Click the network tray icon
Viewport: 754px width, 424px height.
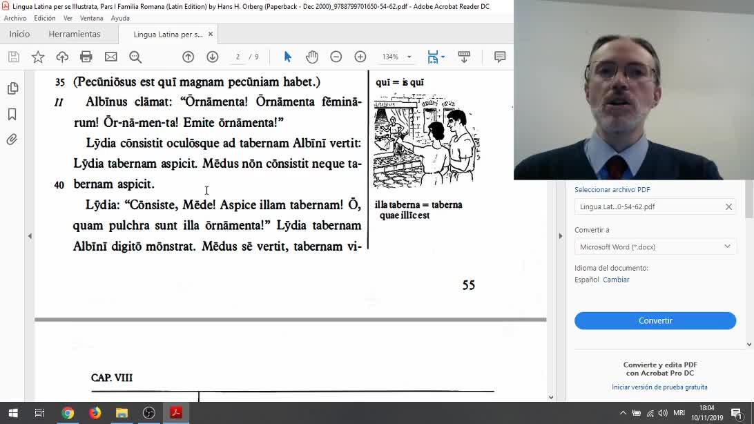tap(650, 413)
